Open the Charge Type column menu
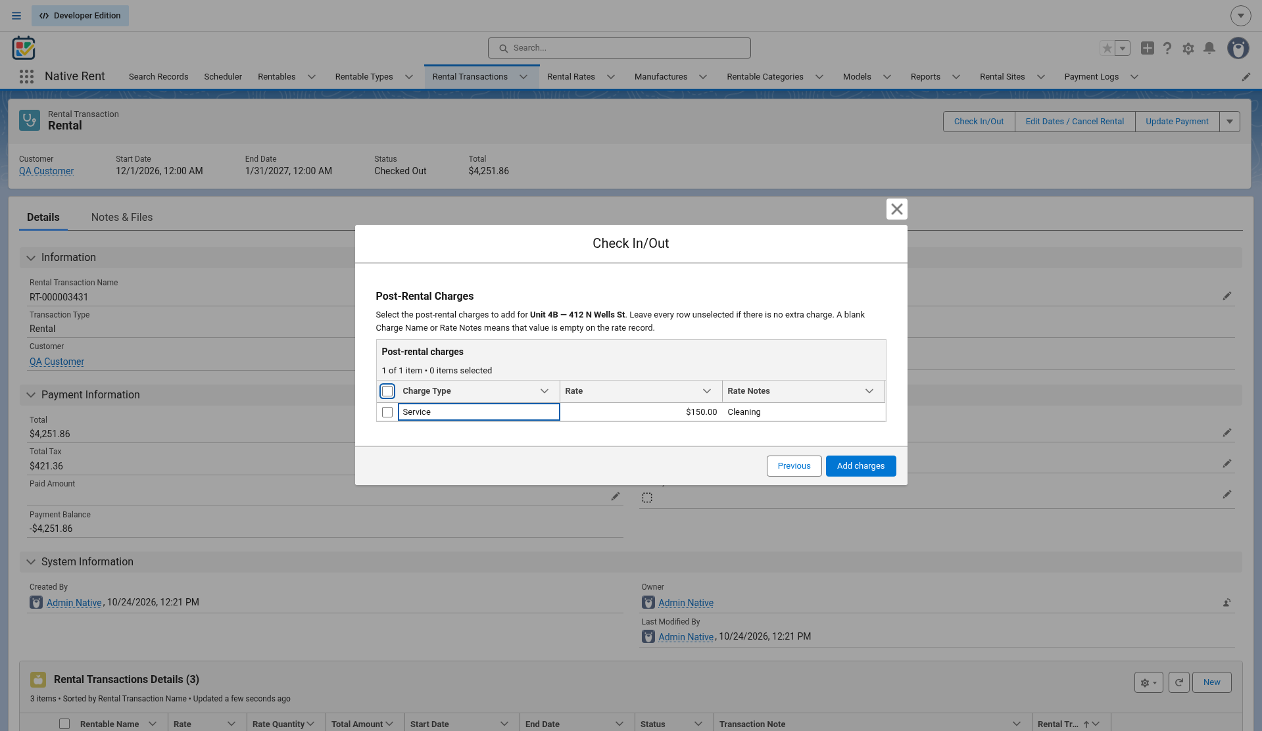 [x=545, y=391]
